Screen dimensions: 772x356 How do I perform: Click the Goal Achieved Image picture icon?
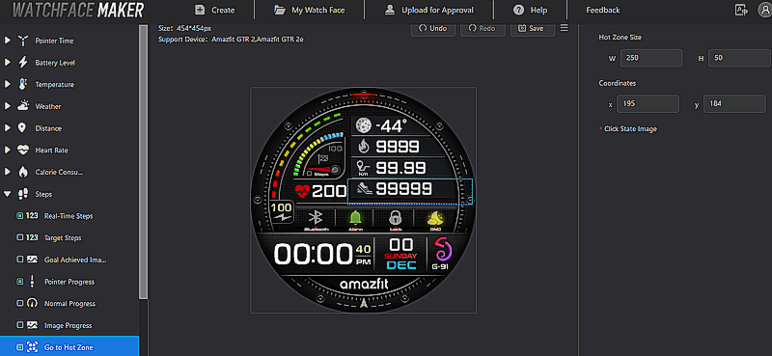pyautogui.click(x=32, y=259)
